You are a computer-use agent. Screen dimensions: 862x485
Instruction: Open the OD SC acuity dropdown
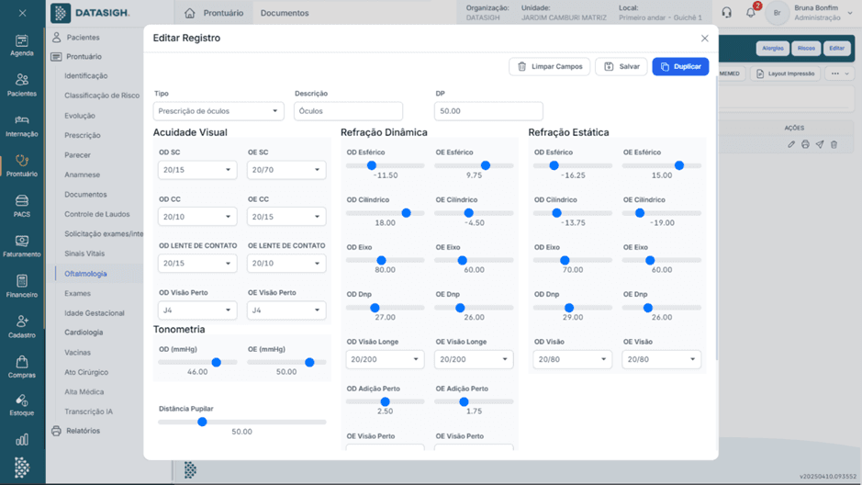[197, 170]
